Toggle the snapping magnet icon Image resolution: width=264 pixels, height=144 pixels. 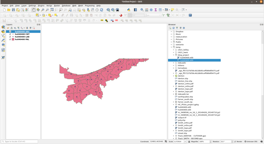pos(121,15)
